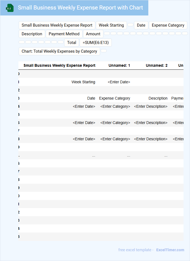Click the green XLS file icon
190x261 pixels.
[x=10, y=8]
